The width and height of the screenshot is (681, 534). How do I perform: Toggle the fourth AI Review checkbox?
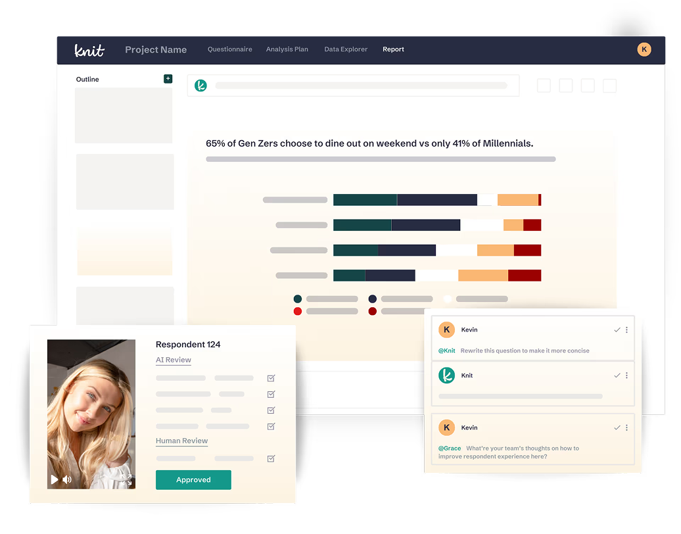click(271, 426)
